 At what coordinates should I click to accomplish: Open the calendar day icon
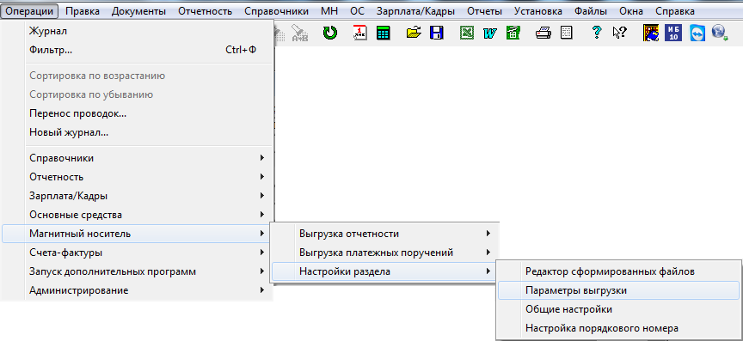click(x=360, y=33)
